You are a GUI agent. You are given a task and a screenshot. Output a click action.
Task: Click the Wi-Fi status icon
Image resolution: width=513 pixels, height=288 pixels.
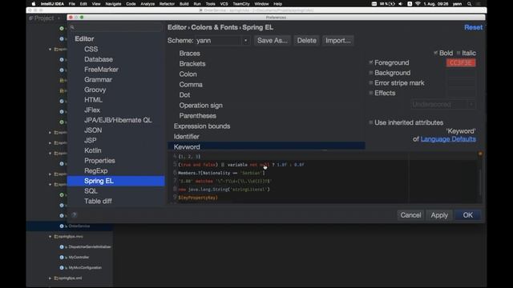pos(418,4)
